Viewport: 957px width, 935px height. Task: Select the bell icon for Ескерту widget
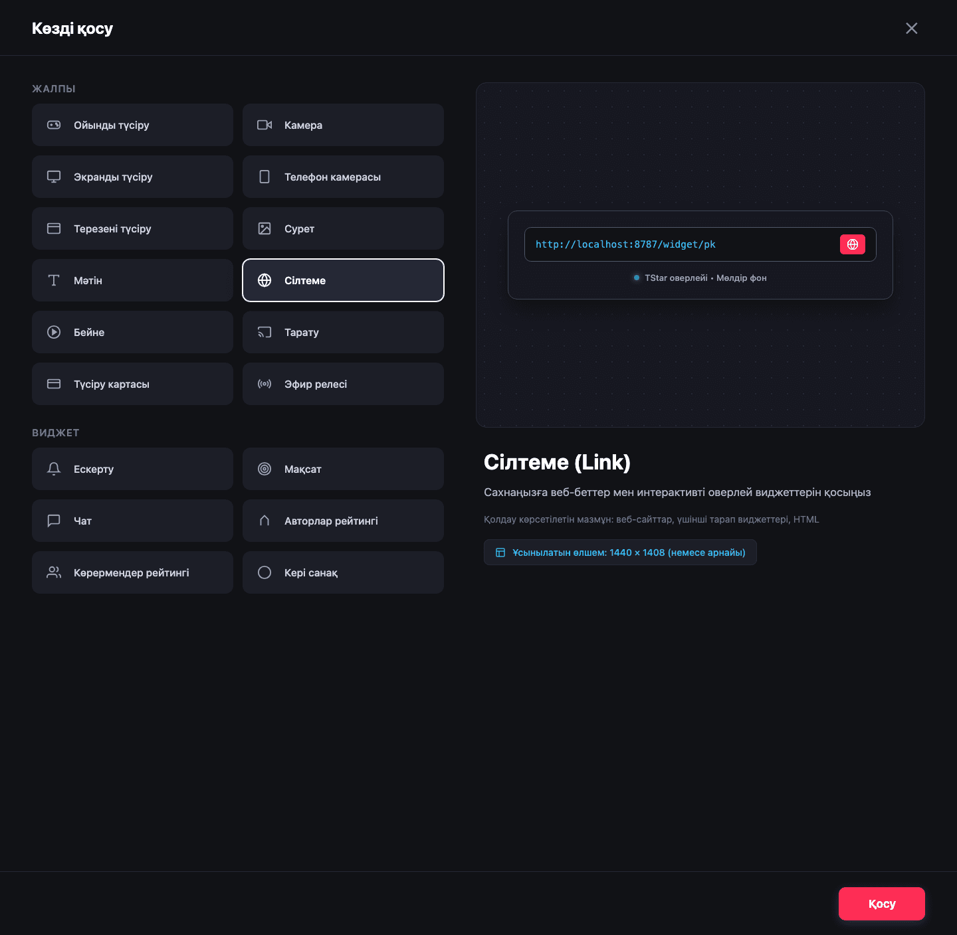54,469
